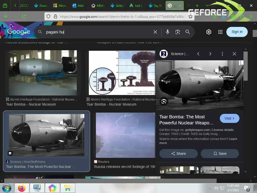The width and height of the screenshot is (257, 193).
Task: Open the Firefox hamburger menu
Action: tap(251, 16)
